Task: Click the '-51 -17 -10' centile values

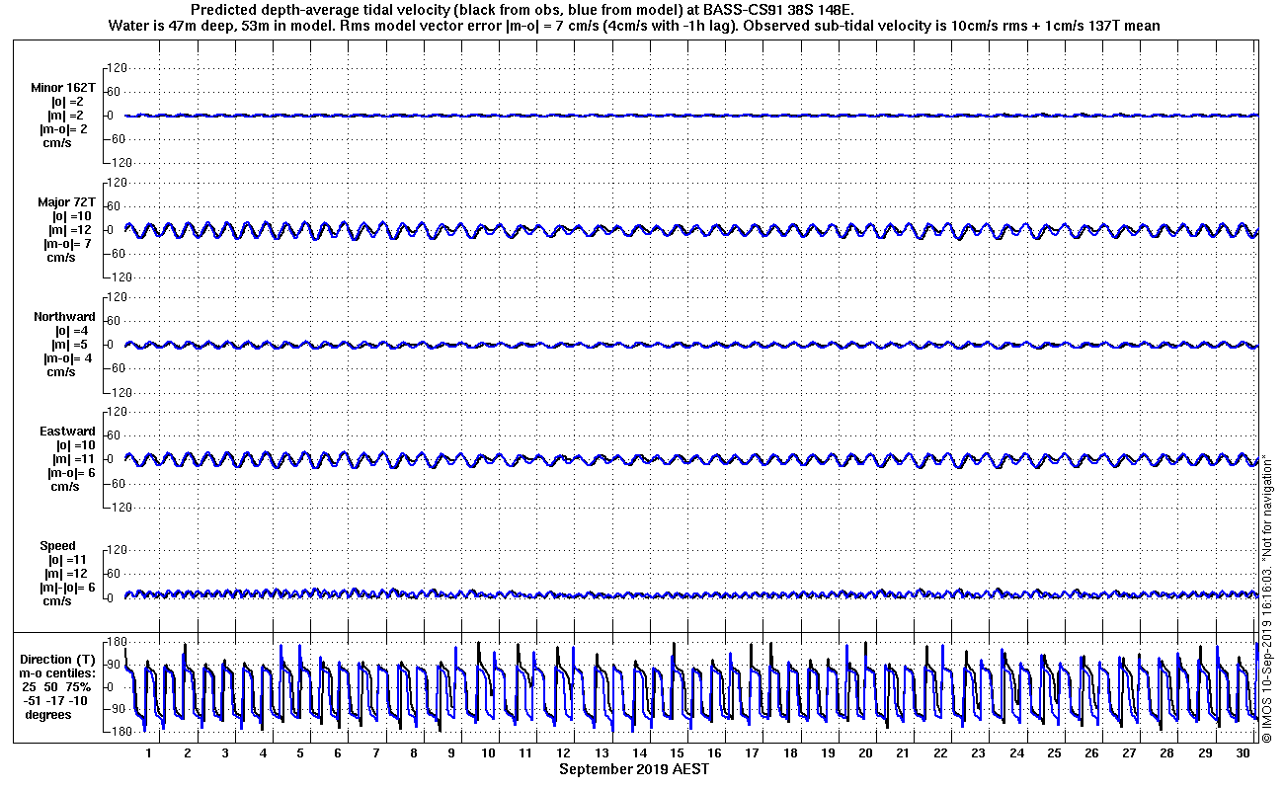Action: [57, 701]
